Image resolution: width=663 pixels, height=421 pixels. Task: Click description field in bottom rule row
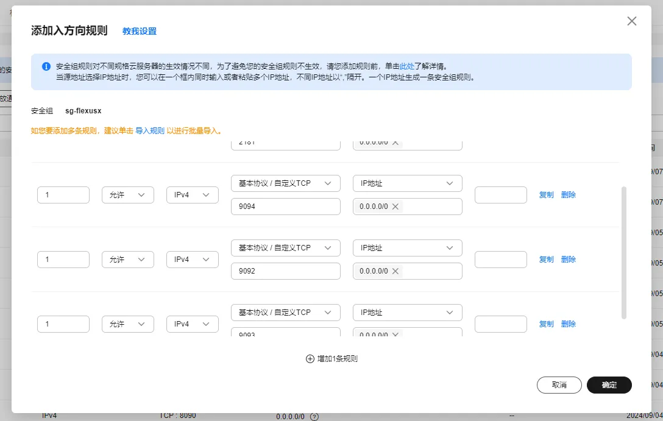coord(501,324)
